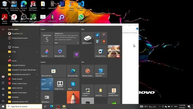Viewport: 193px width, 109px height.
Task: Click the user account avatar
Action: (3, 77)
